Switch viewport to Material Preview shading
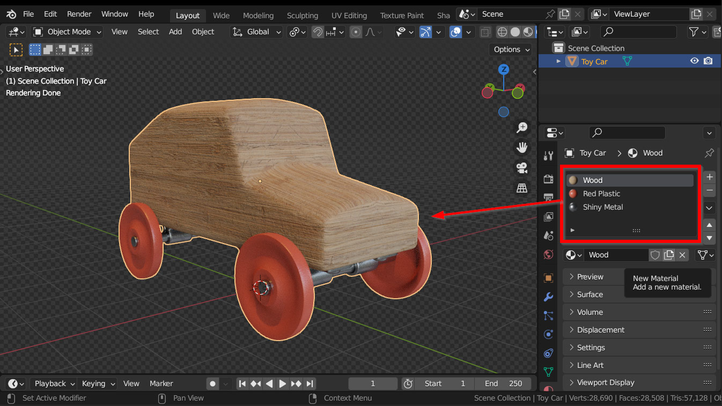 coord(528,32)
